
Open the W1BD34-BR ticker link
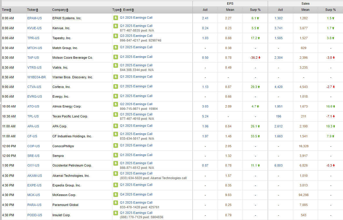(37, 77)
